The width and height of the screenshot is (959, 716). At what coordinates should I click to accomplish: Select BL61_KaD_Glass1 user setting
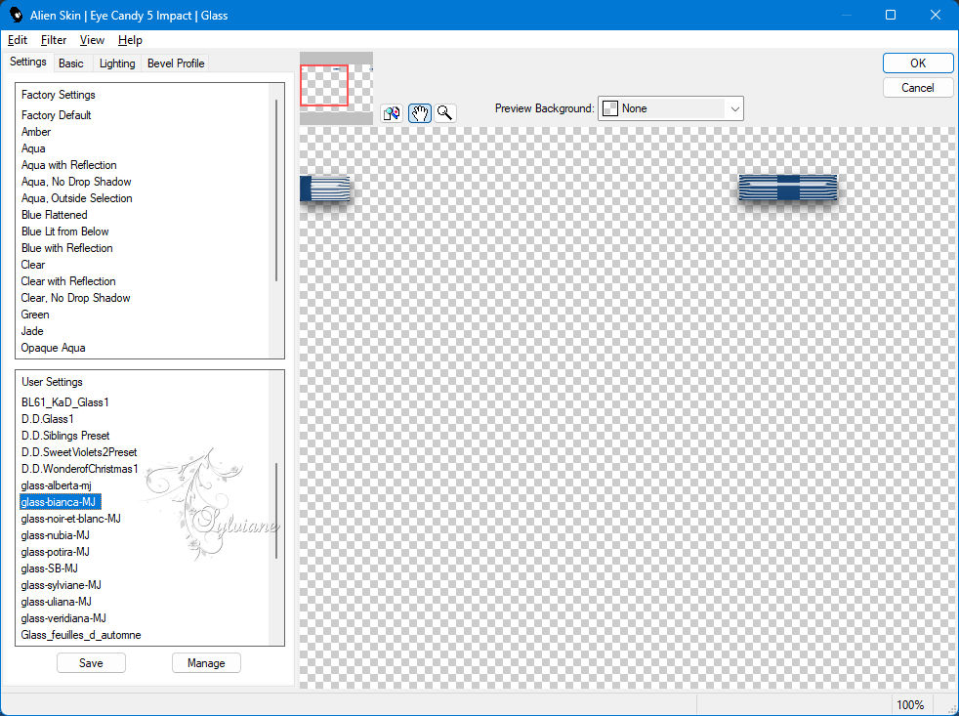pyautogui.click(x=64, y=402)
